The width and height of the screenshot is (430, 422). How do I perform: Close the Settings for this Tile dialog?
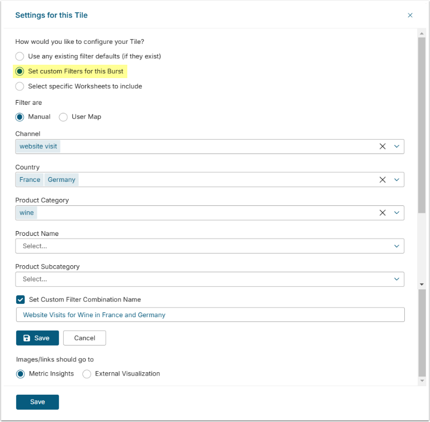410,16
